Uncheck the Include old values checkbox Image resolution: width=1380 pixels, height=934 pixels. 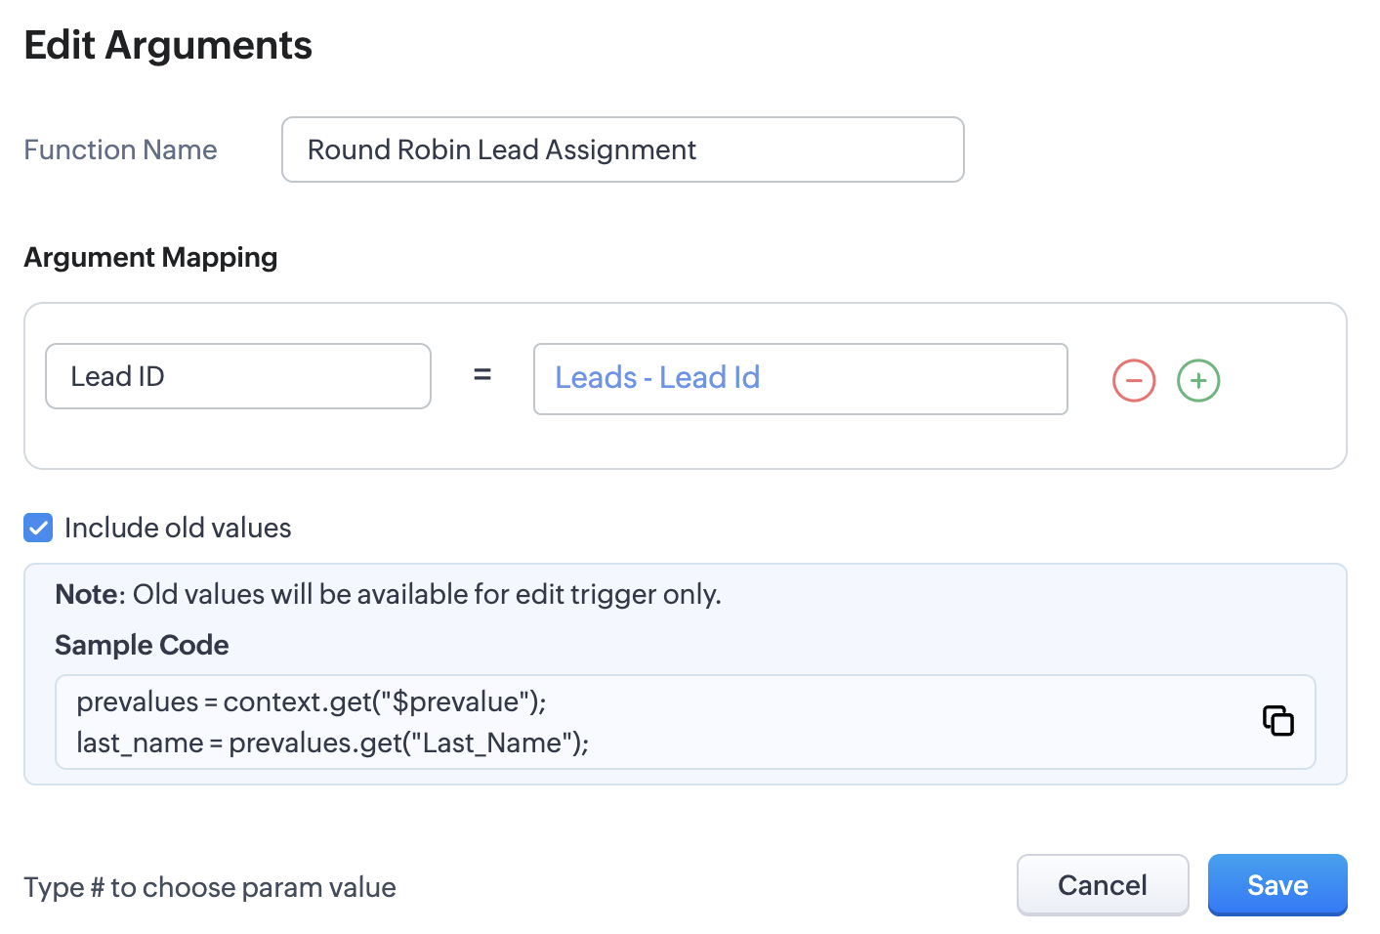click(x=38, y=529)
